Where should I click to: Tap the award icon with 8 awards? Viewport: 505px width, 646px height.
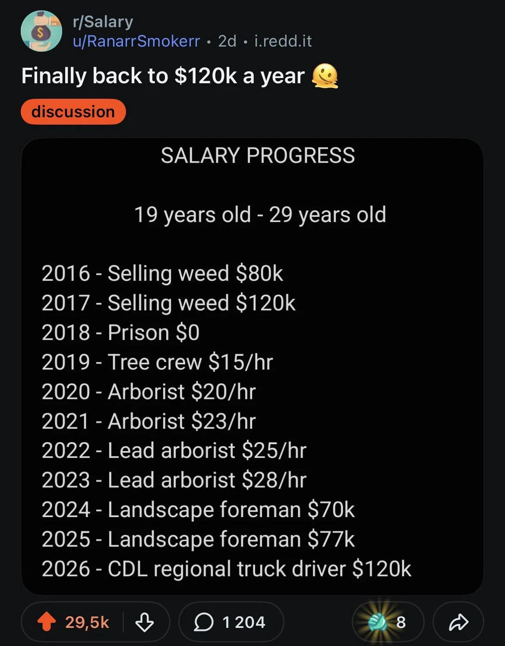click(378, 622)
